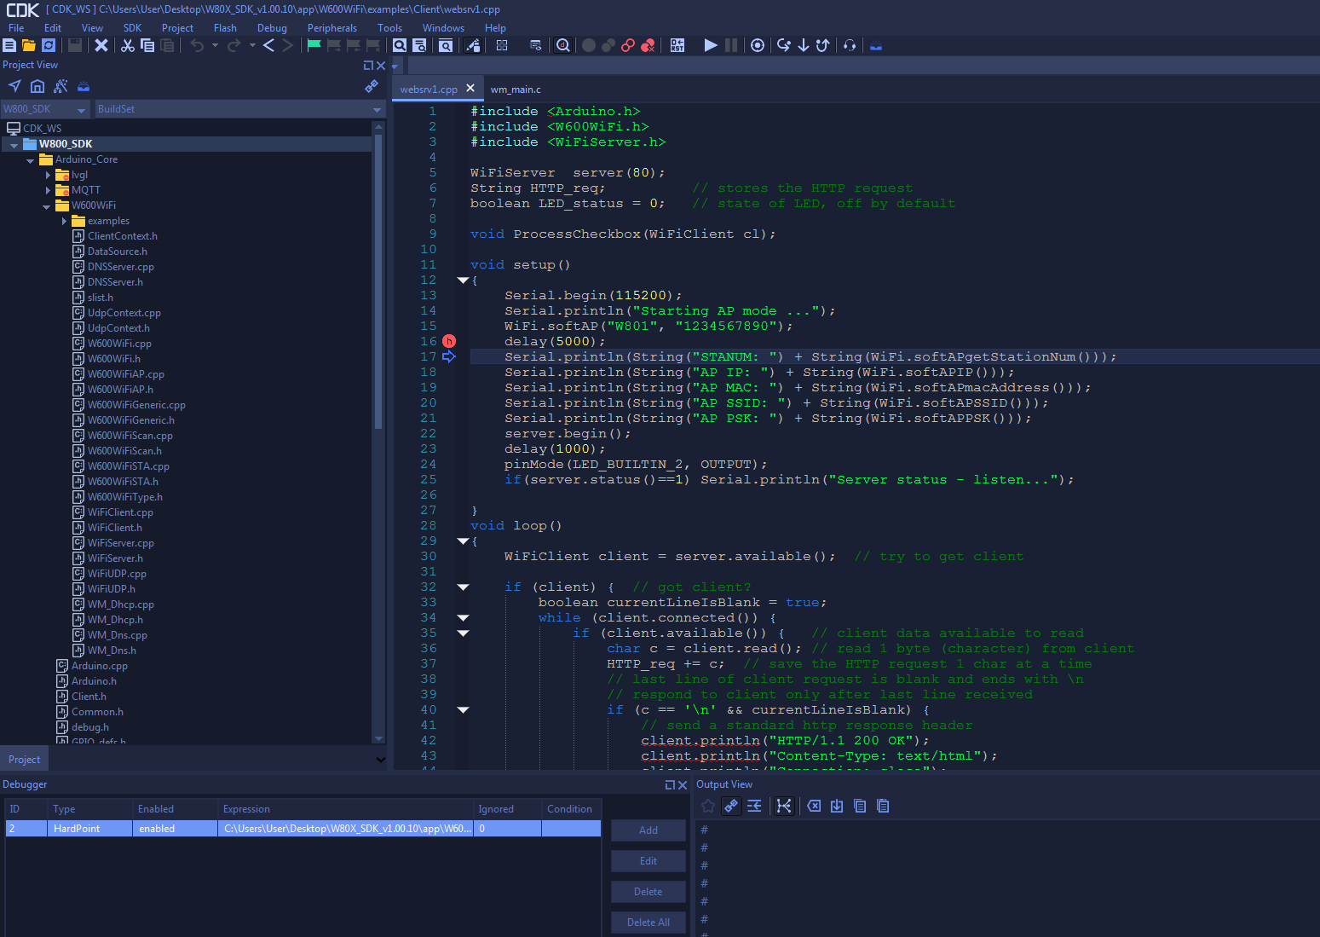Click the Step Over debug icon

784,45
